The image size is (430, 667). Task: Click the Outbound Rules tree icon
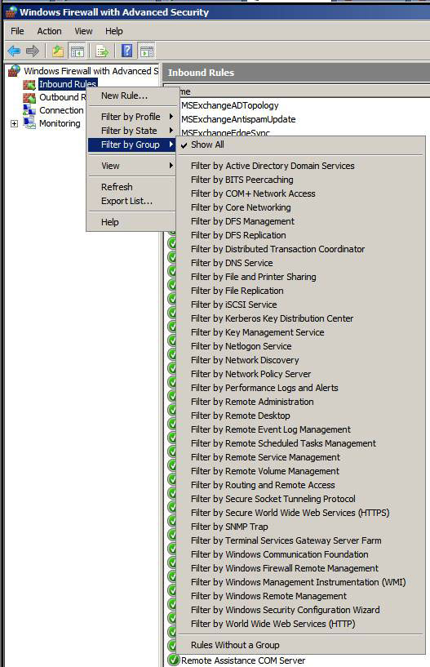29,97
